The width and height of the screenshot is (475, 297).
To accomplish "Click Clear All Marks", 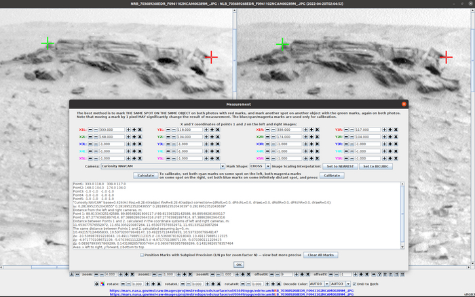I will [320, 255].
